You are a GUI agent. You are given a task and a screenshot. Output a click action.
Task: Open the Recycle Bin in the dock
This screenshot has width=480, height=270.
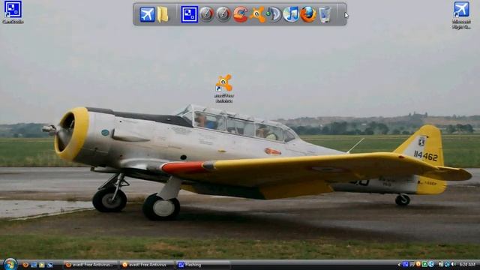click(325, 15)
